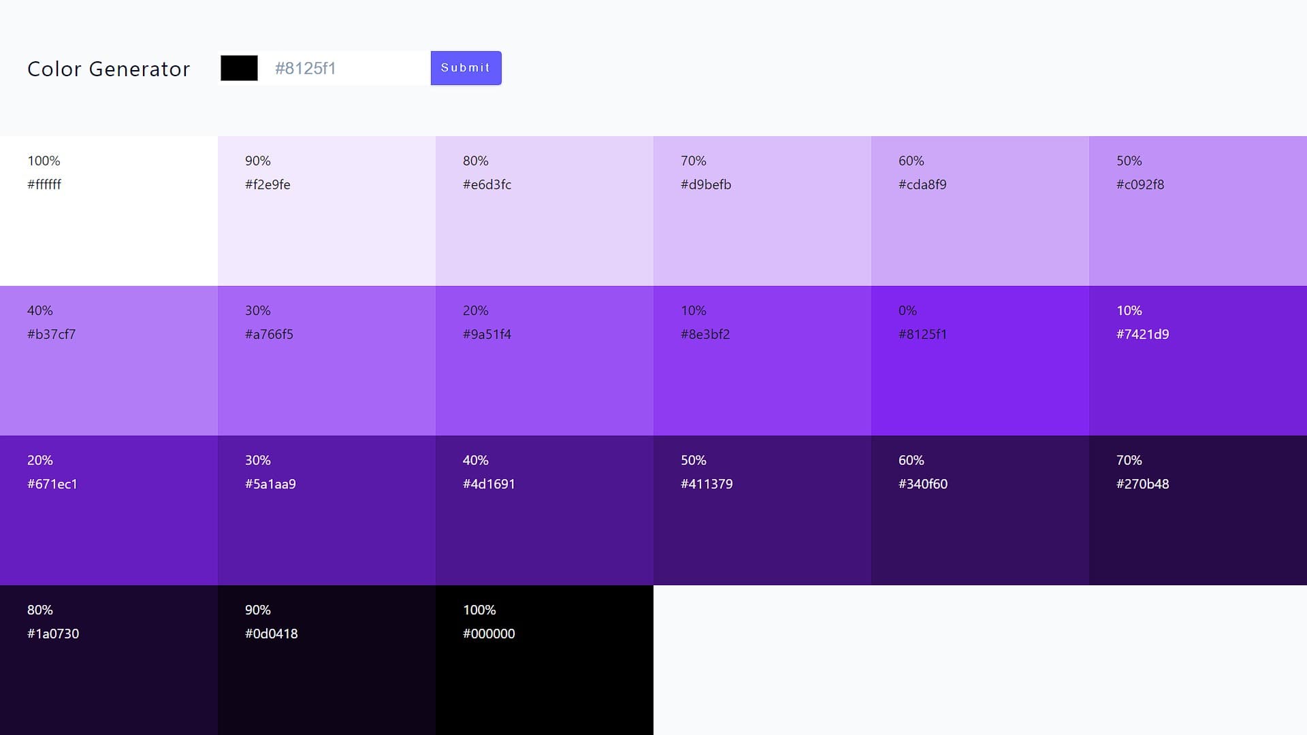
Task: Select the #1a0730 shade tile
Action: pyautogui.click(x=109, y=660)
